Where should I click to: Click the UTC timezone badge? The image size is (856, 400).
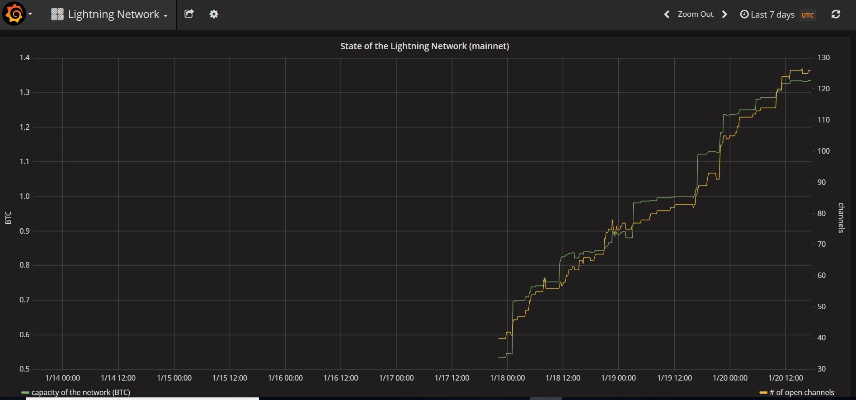pos(808,15)
